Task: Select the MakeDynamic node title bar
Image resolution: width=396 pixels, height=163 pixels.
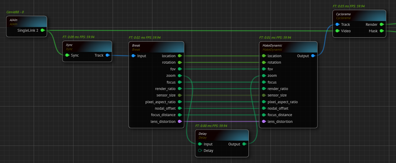Action: point(288,47)
